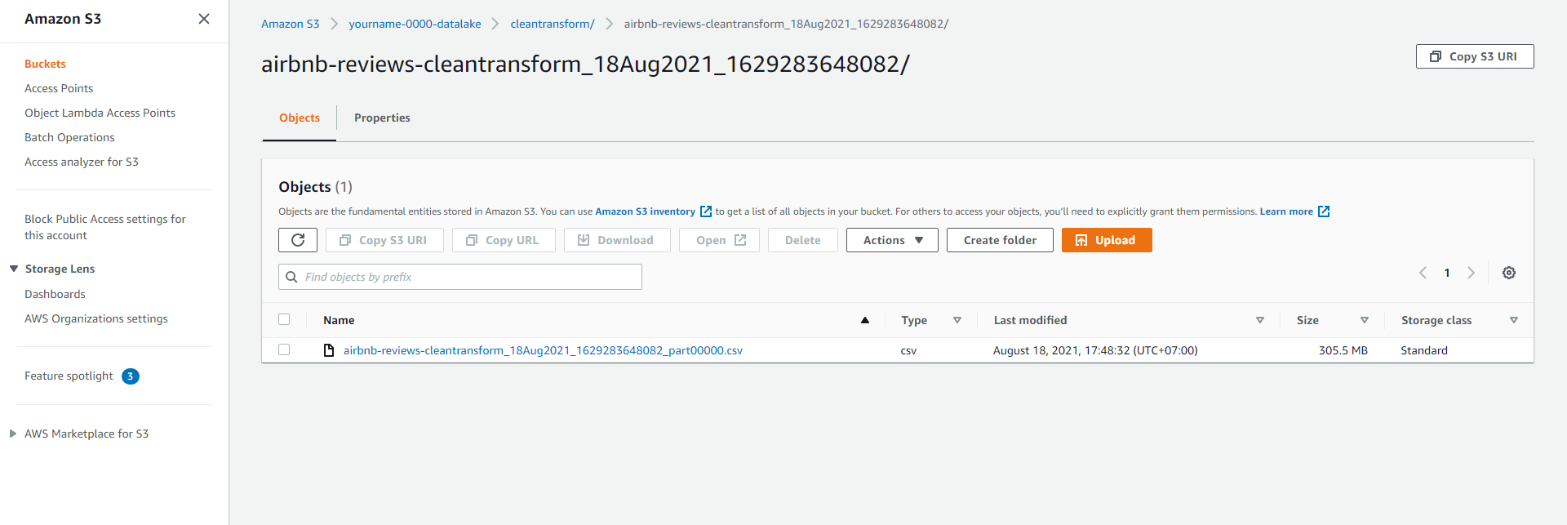Image resolution: width=1567 pixels, height=525 pixels.
Task: Open Block Public Access settings for this account
Action: pyautogui.click(x=105, y=227)
